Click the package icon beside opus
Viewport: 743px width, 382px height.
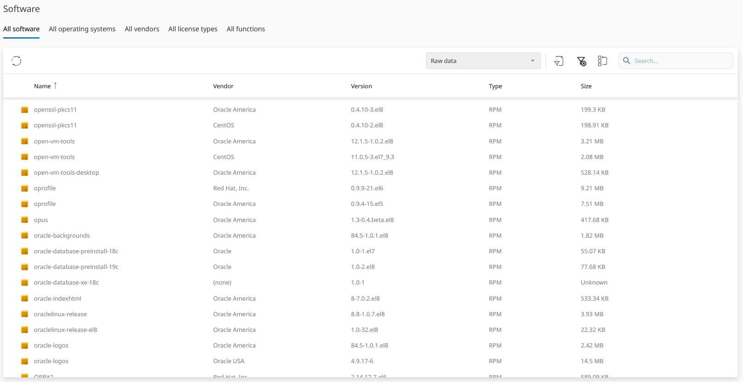(25, 220)
